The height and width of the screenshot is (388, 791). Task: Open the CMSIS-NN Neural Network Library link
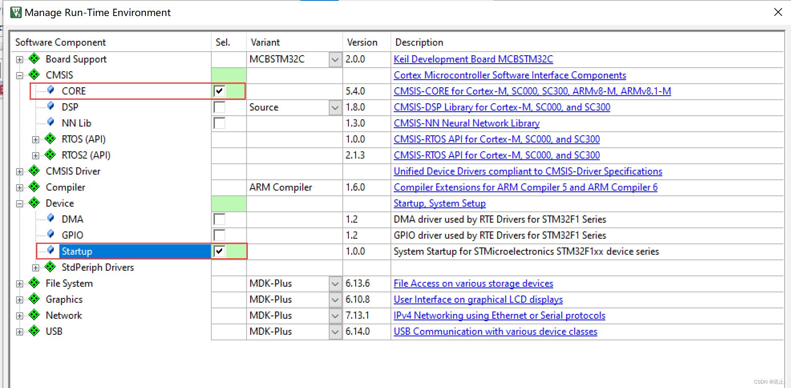pos(466,123)
